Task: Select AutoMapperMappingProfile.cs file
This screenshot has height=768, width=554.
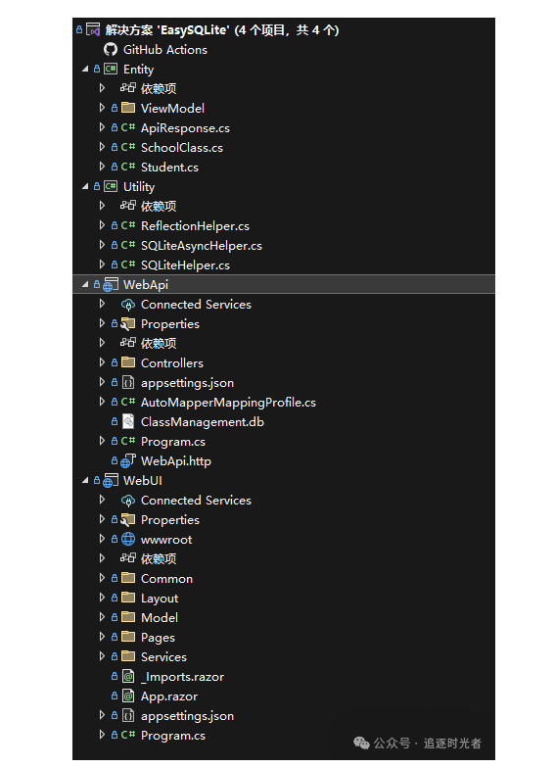Action: tap(228, 402)
